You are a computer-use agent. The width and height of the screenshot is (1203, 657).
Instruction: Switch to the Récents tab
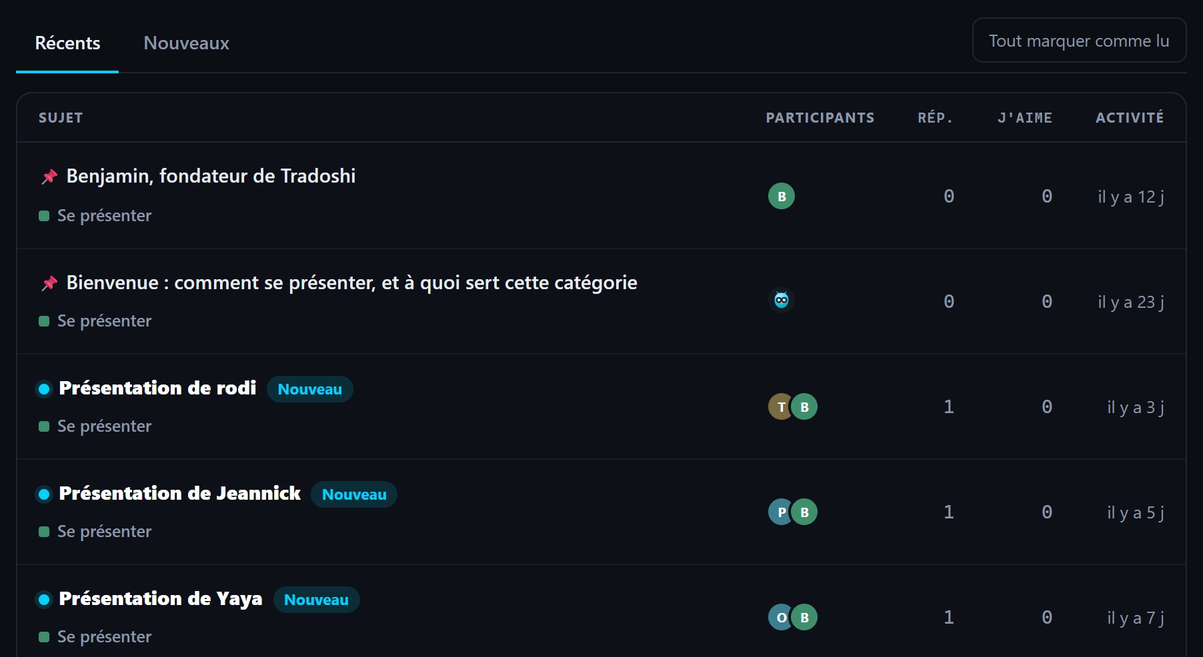[67, 43]
